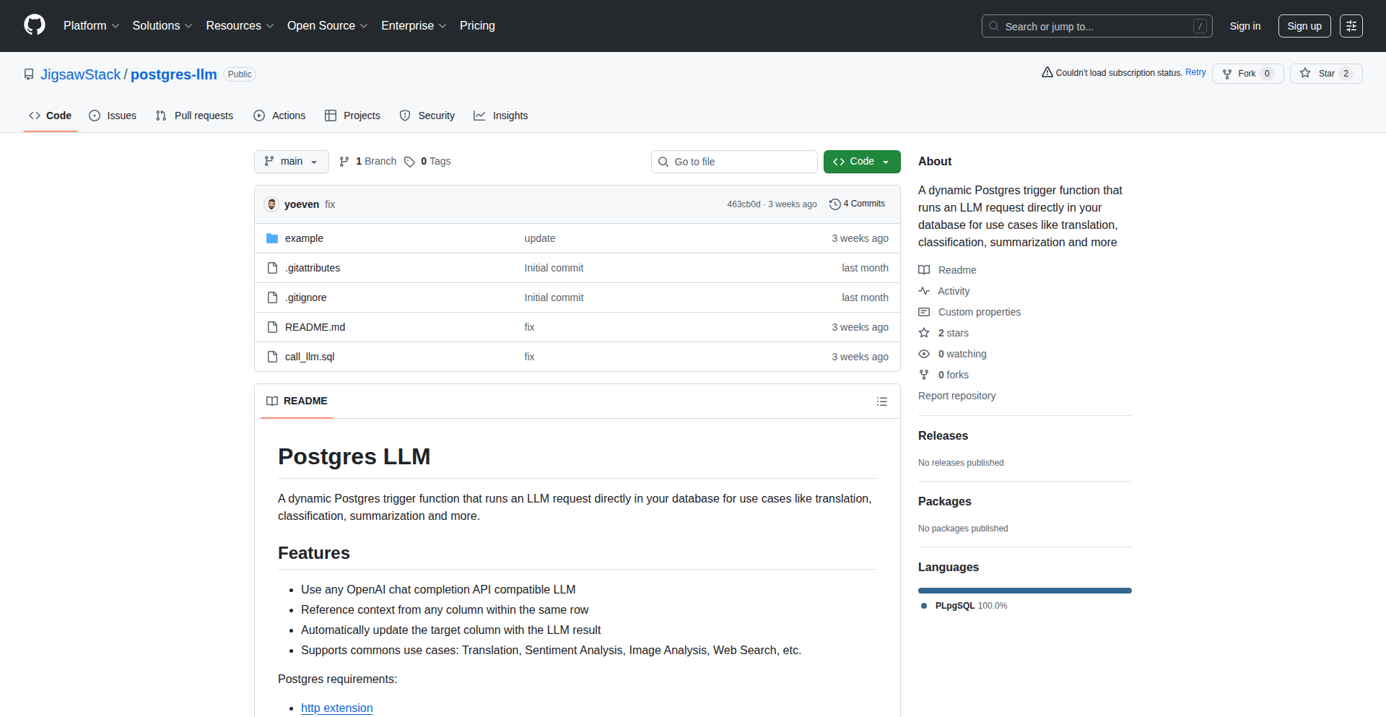Viewport: 1386px width, 717px height.
Task: Switch to the Pull requests tab
Action: tap(194, 116)
